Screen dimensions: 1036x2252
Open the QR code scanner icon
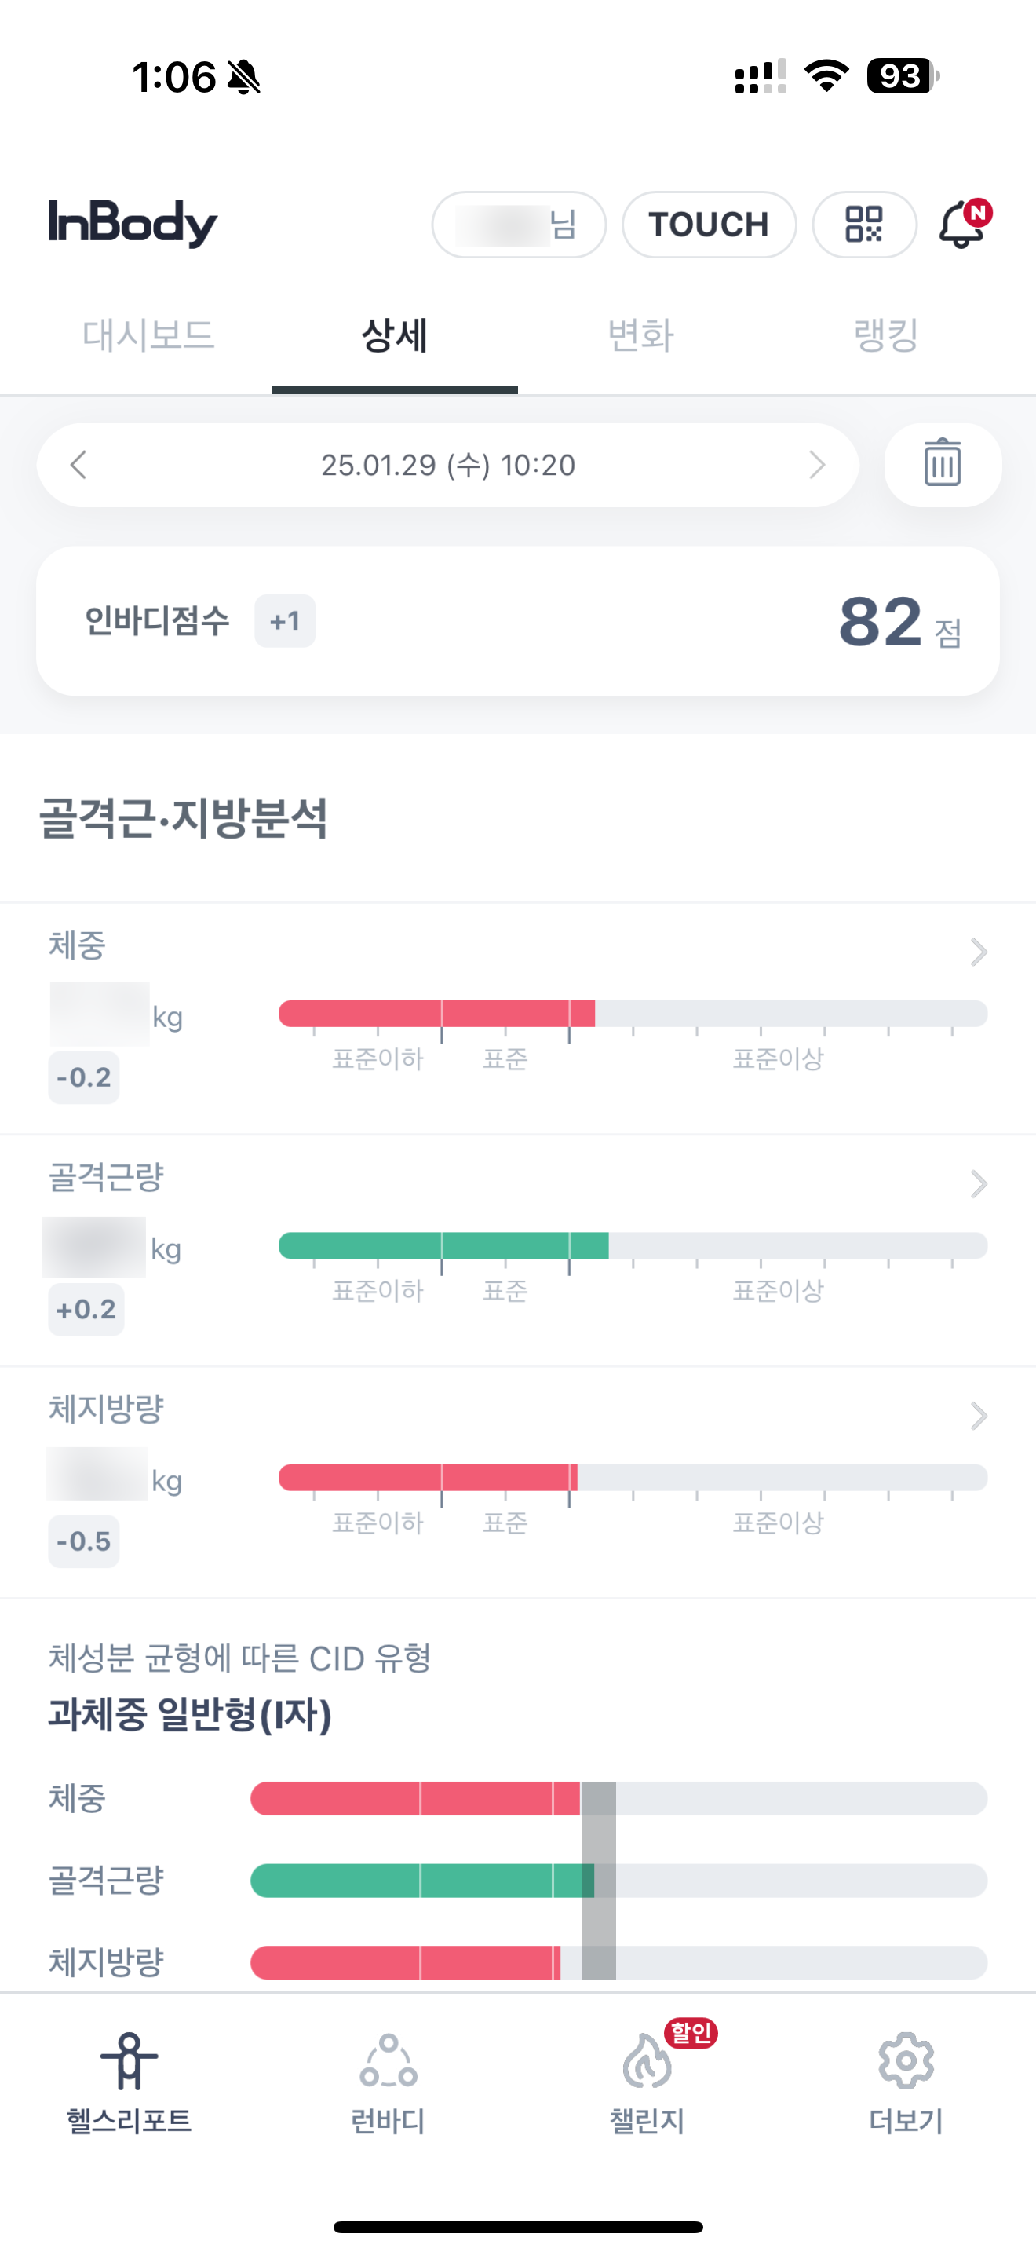click(864, 224)
